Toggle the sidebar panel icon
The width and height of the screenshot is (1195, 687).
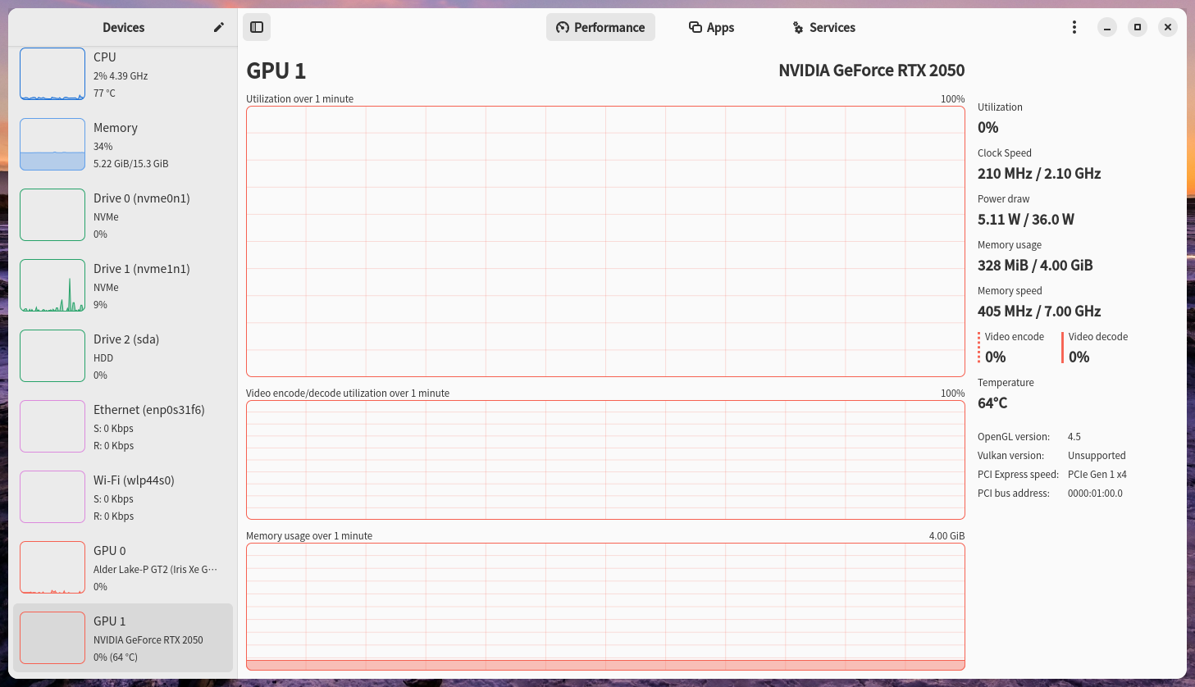[257, 27]
